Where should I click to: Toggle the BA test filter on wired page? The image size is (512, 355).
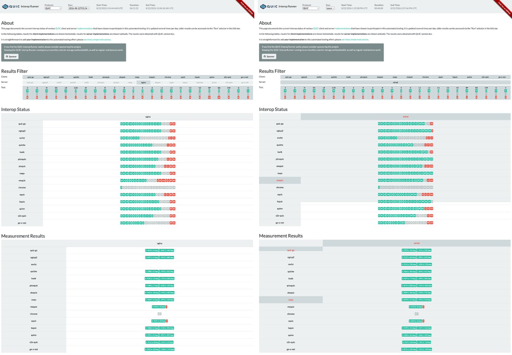coord(477,93)
